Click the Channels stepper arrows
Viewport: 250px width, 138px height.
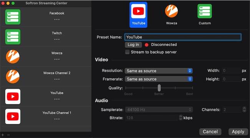244,110
